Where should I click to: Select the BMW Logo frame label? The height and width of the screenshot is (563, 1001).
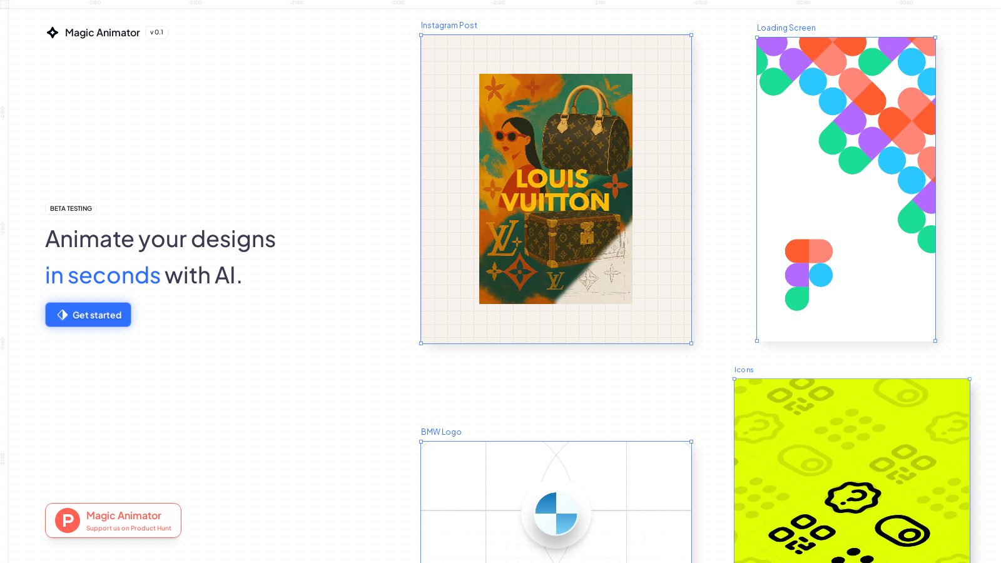click(x=442, y=432)
